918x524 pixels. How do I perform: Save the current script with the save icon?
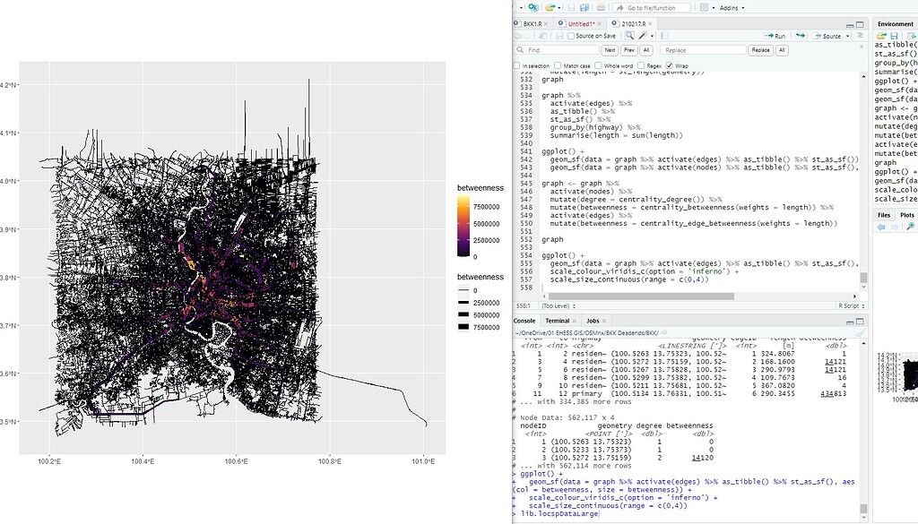[571, 7]
